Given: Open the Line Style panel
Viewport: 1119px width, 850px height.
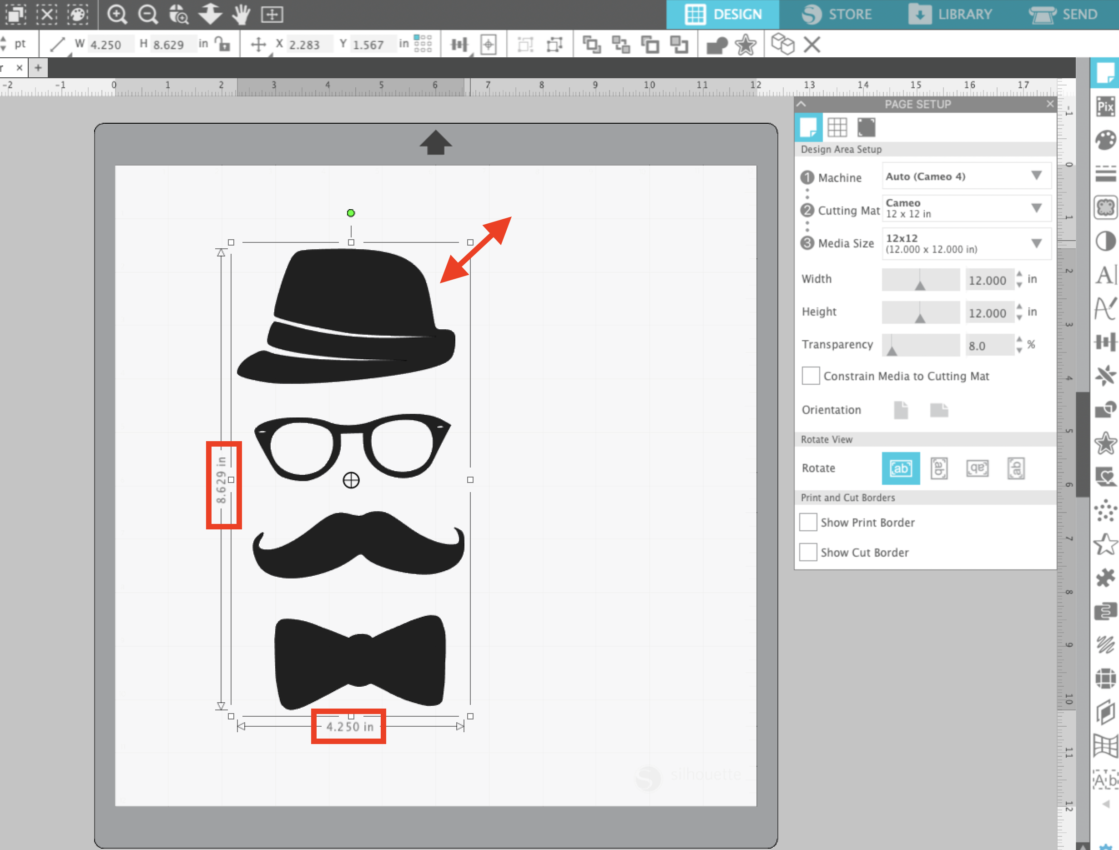Looking at the screenshot, I should [1106, 172].
